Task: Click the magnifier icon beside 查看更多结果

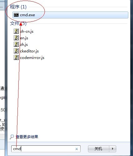Action: tap(12, 137)
